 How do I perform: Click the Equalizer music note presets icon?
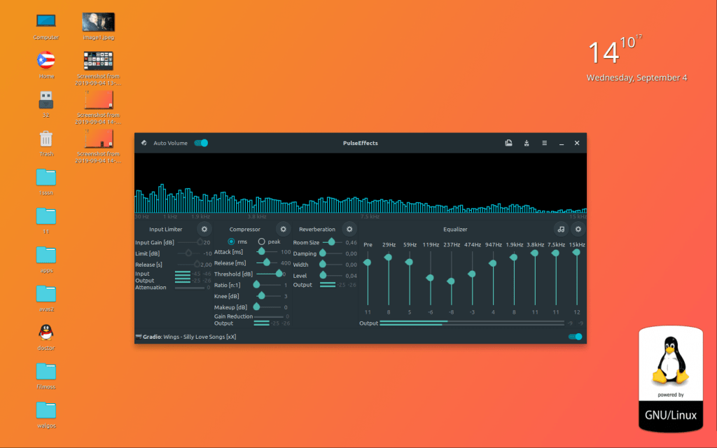(x=561, y=229)
